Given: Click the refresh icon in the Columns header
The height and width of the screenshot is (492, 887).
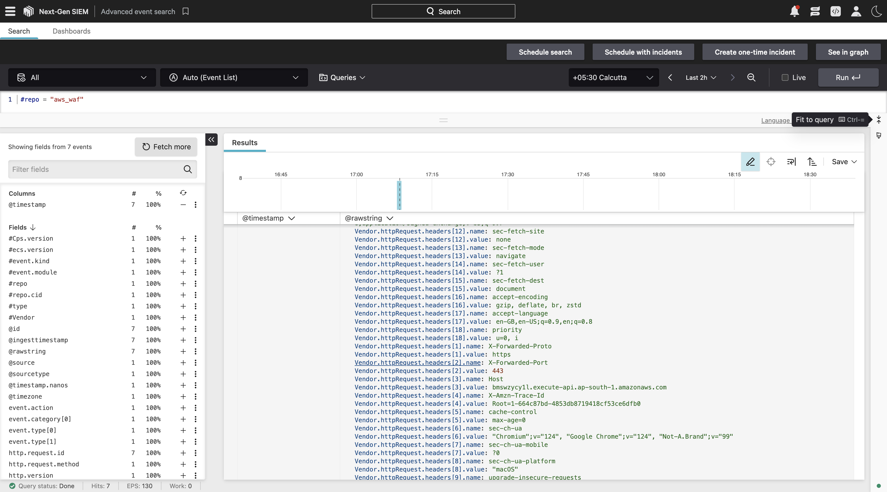Looking at the screenshot, I should 183,193.
